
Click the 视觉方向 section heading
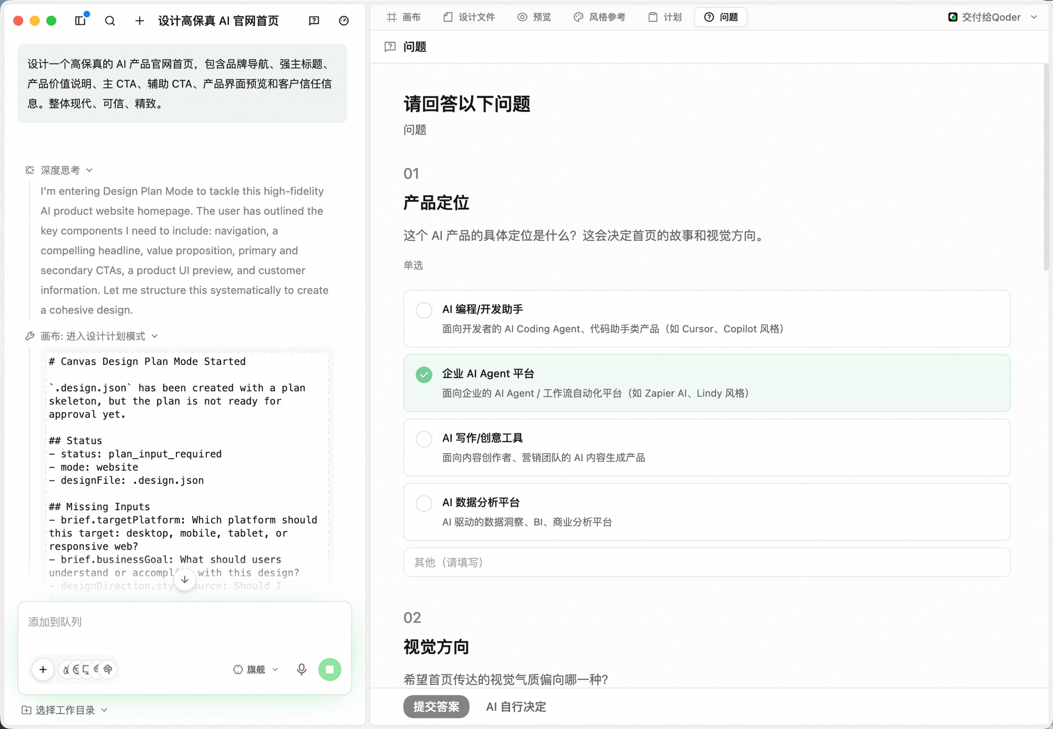[436, 646]
